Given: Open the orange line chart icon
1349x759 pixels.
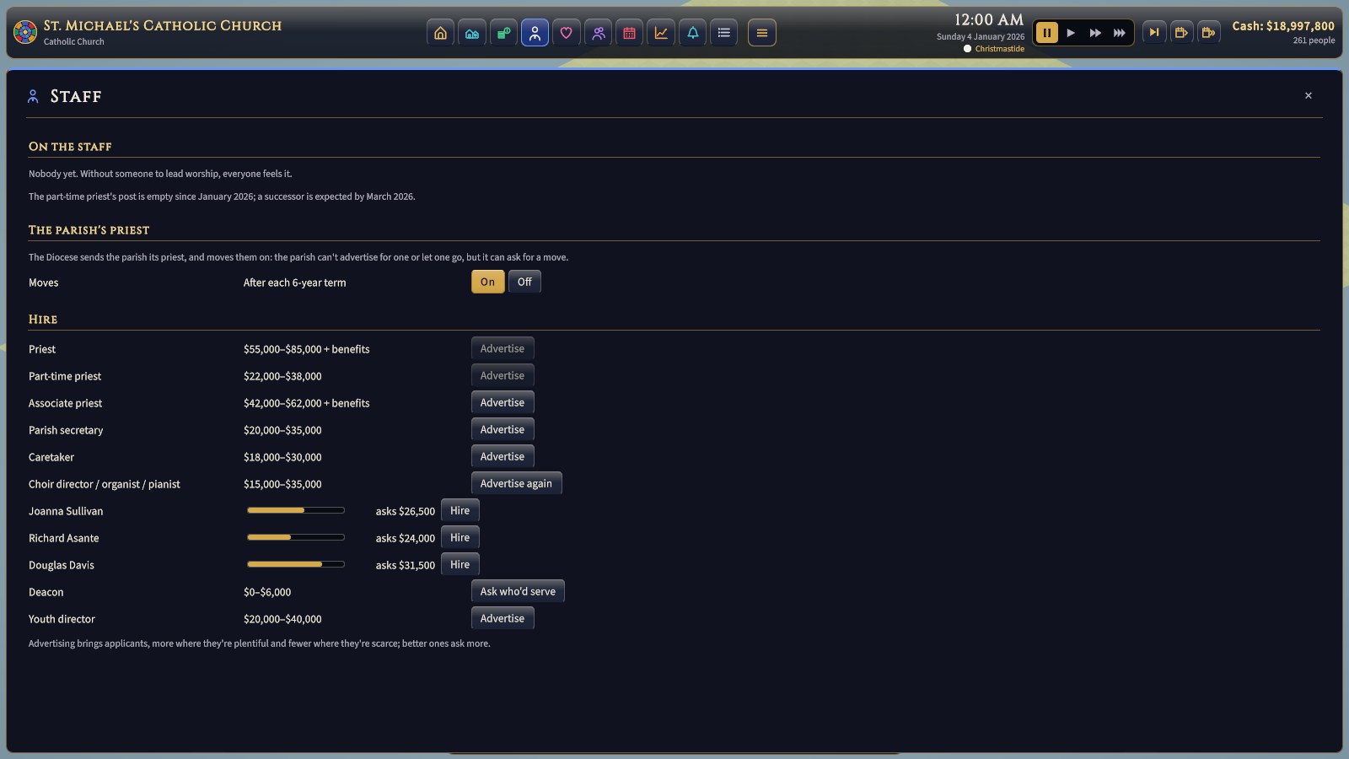Looking at the screenshot, I should (661, 33).
